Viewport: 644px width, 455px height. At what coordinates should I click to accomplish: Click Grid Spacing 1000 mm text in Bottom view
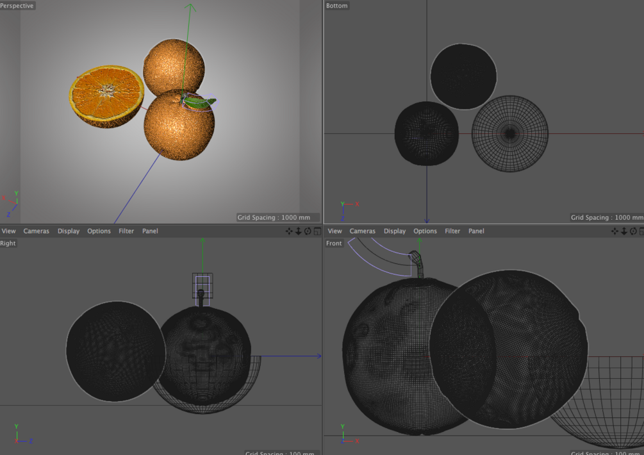tap(607, 218)
